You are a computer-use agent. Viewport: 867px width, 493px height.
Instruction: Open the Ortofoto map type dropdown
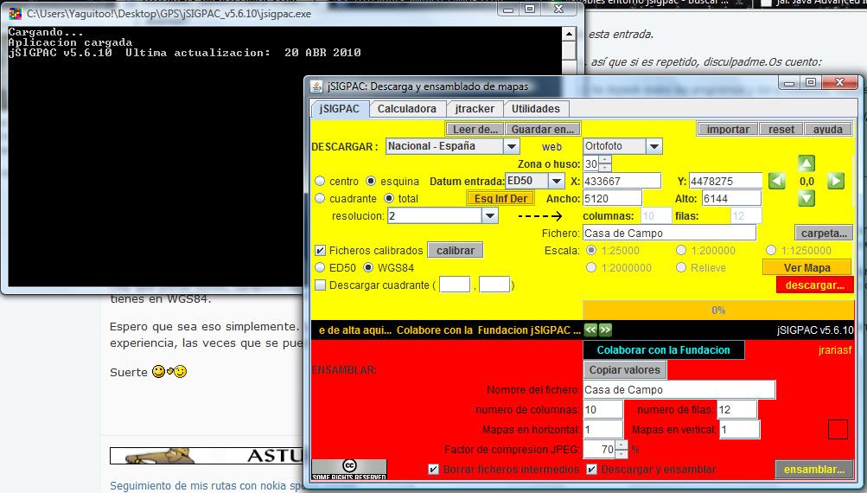654,146
